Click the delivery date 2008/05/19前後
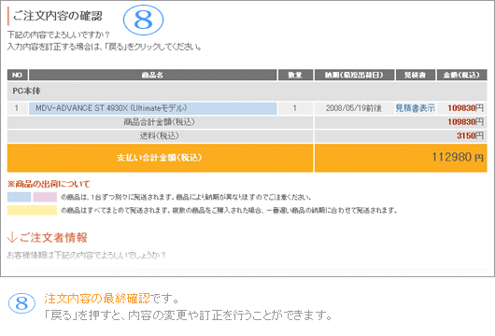The height and width of the screenshot is (336, 495). click(354, 108)
